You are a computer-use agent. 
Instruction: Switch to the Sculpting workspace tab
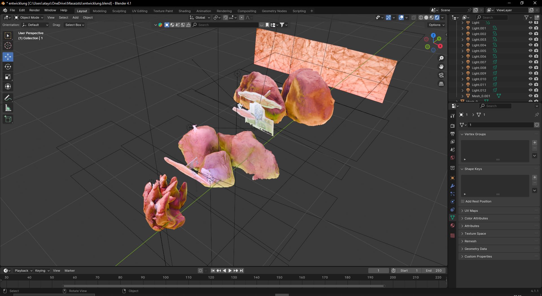(119, 11)
